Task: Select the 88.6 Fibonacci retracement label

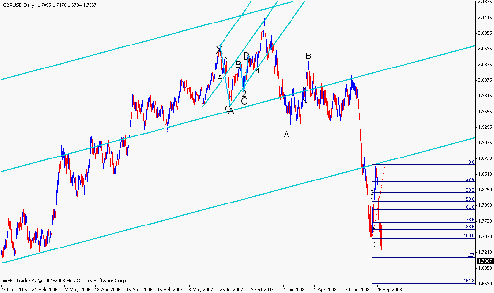Action: coord(470,227)
